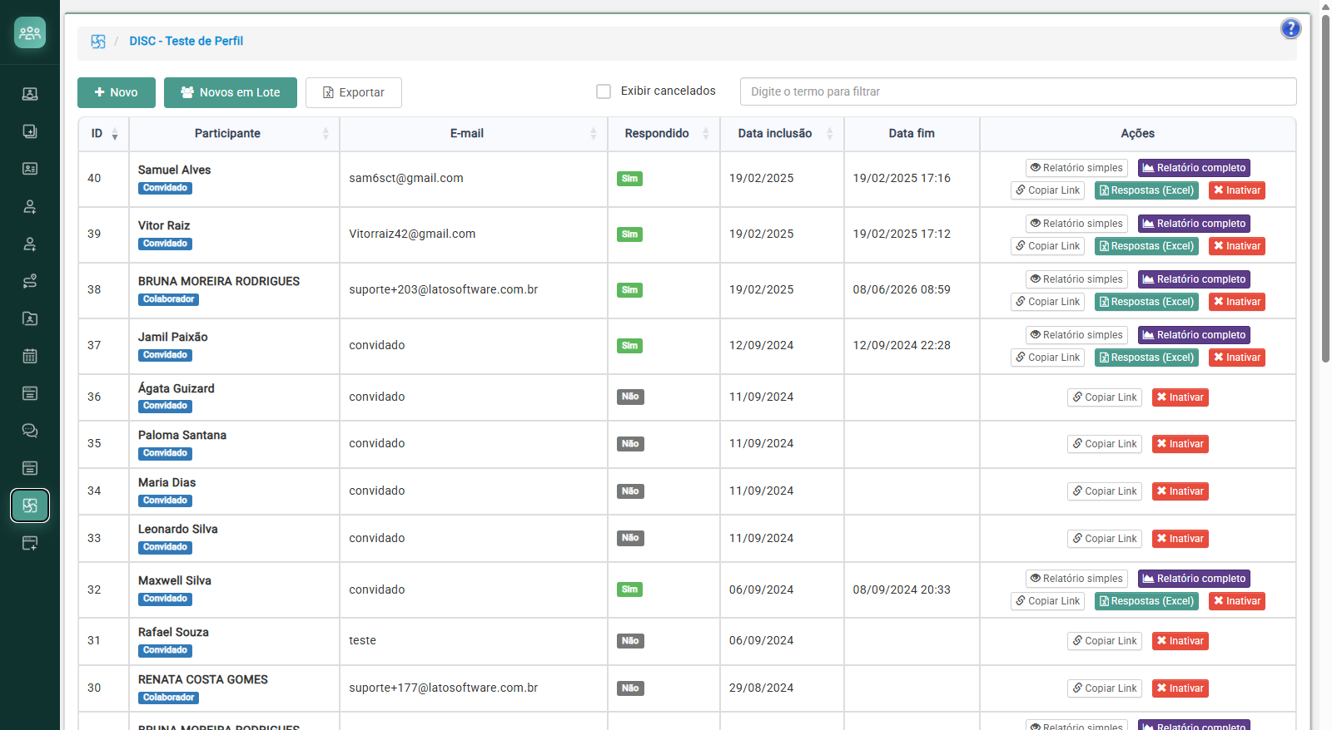View Relatório simples for Samuel Alves
The width and height of the screenshot is (1332, 730).
(x=1076, y=168)
